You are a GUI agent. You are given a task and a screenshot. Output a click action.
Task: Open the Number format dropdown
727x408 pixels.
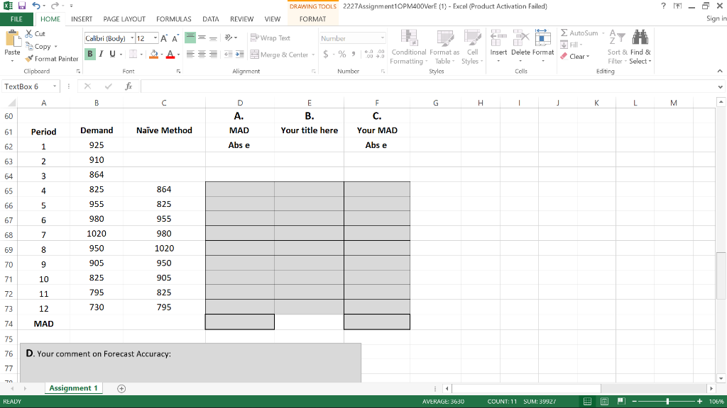[383, 38]
